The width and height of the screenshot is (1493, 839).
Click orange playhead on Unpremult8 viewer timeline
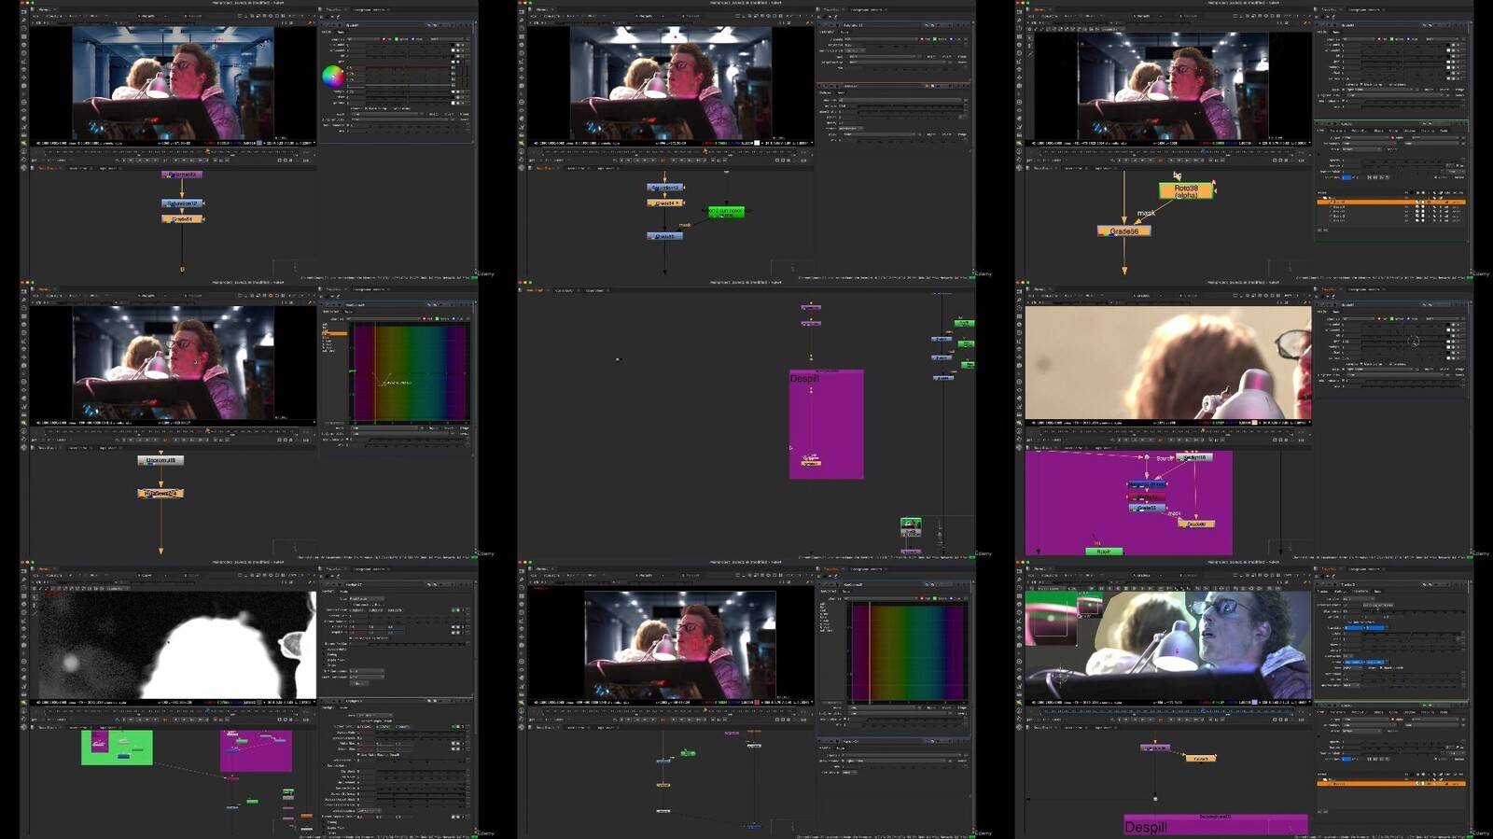[x=207, y=431]
